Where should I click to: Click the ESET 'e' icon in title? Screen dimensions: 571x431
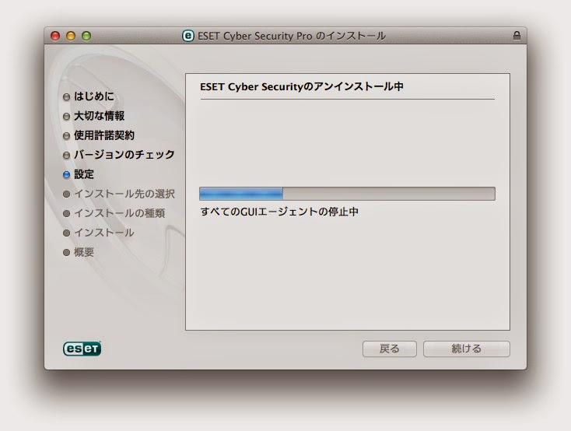point(188,36)
